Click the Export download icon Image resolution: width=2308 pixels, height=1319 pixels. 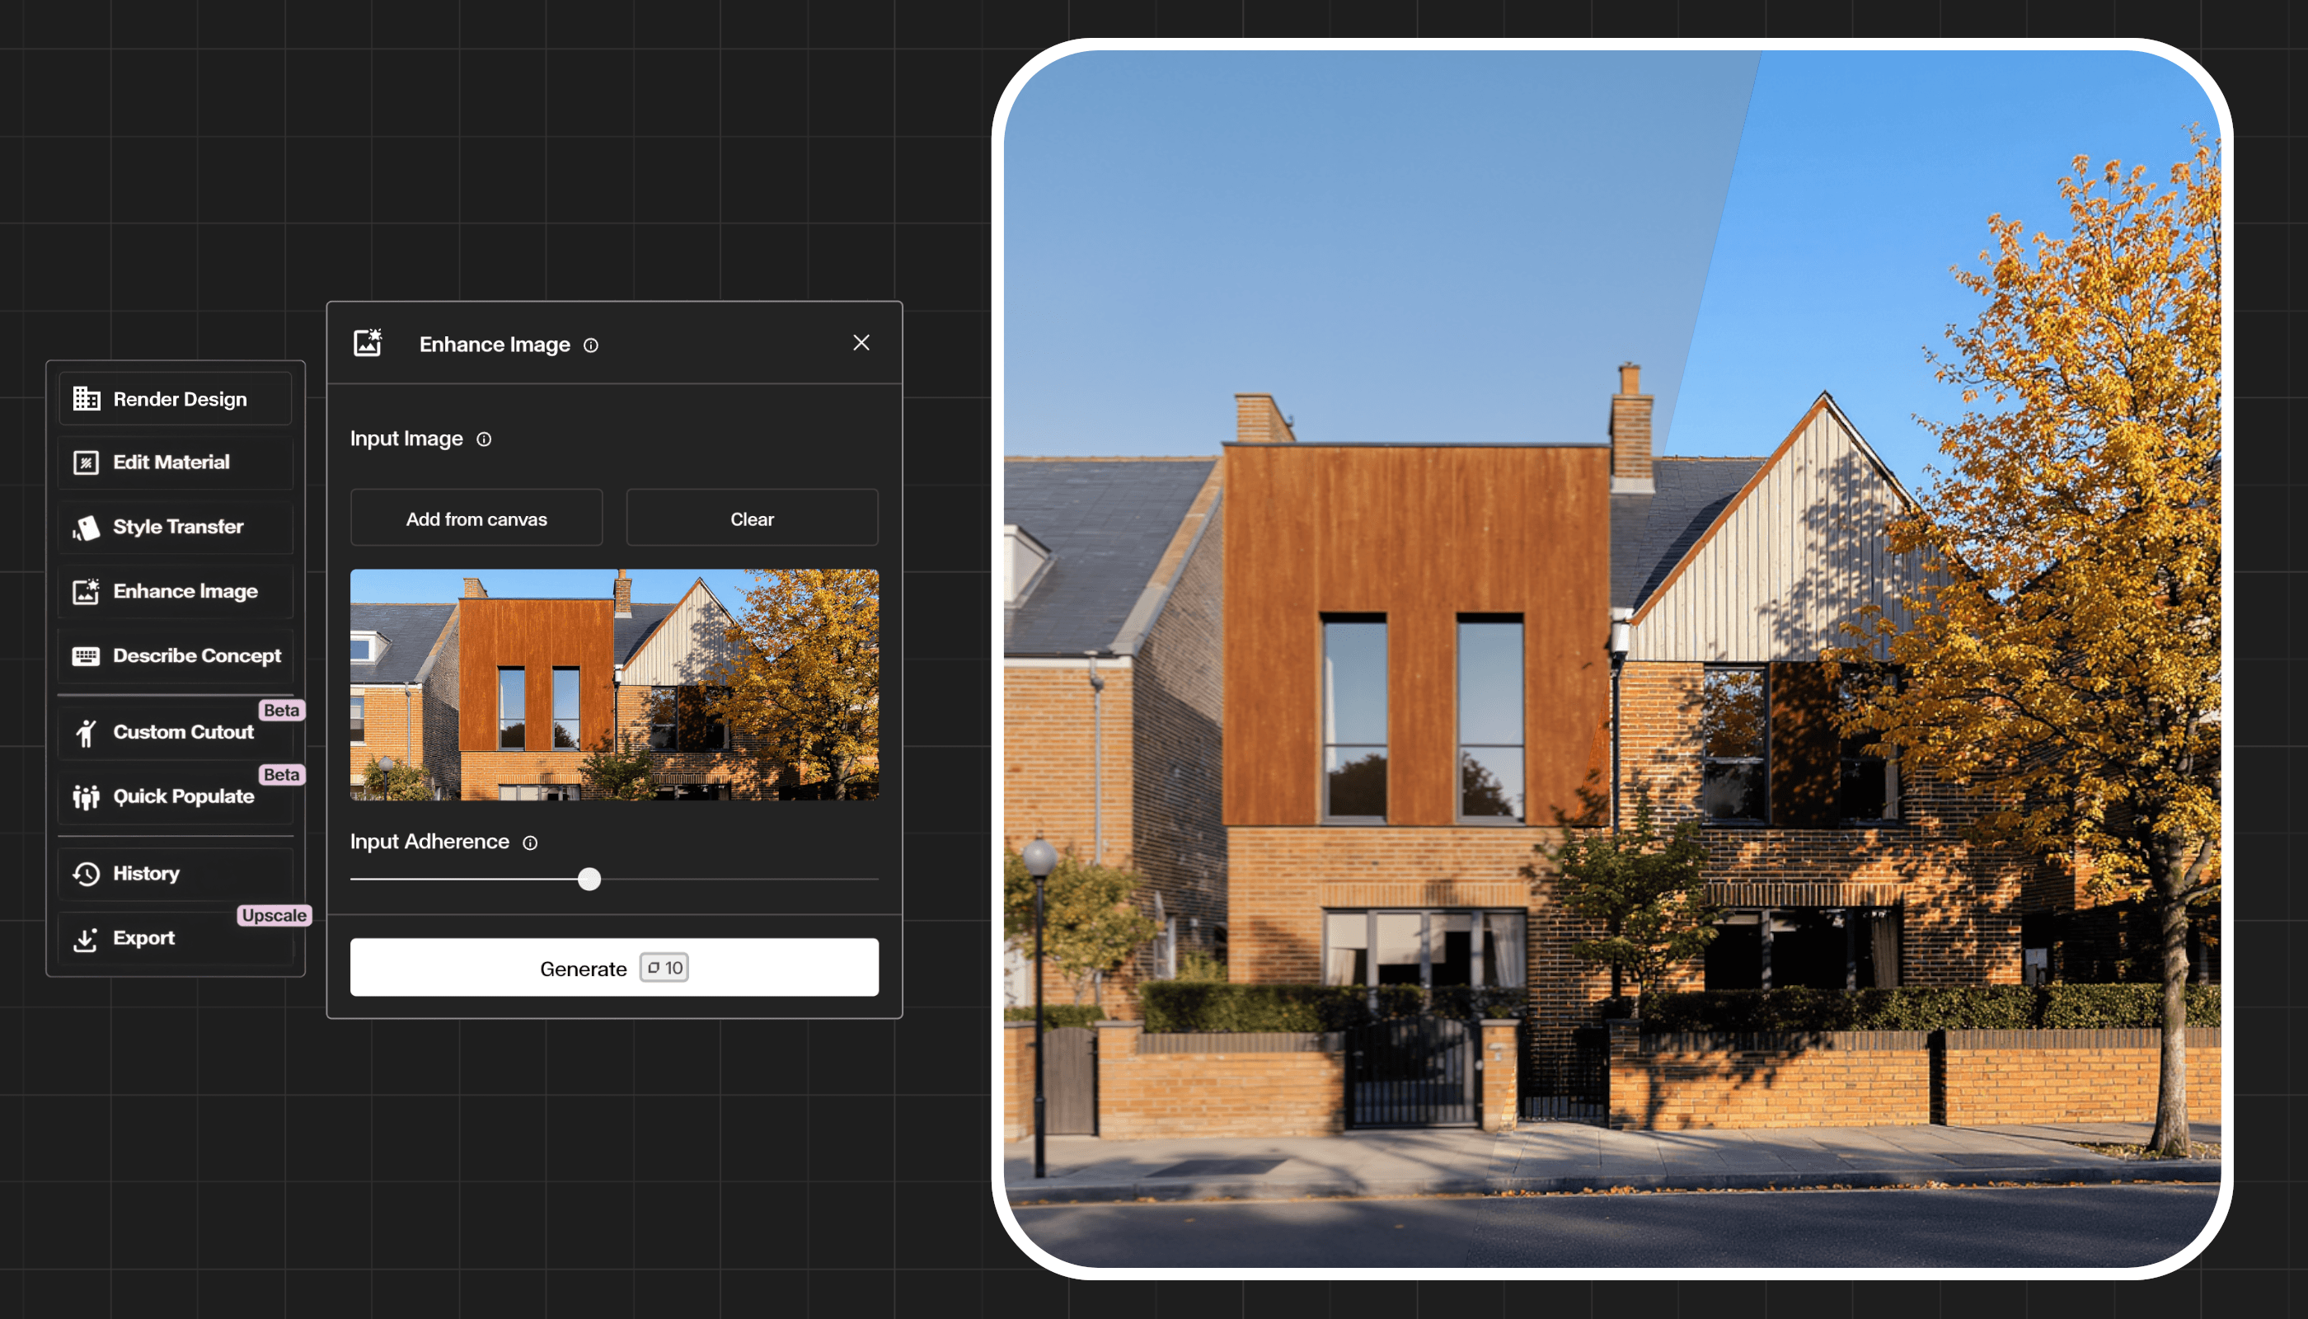tap(86, 940)
